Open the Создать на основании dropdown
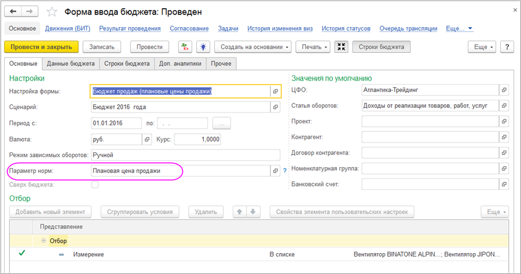 tap(252, 47)
